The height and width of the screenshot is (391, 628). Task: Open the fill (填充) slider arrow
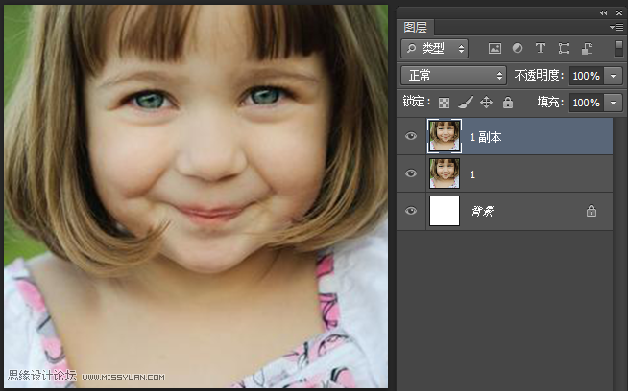614,103
